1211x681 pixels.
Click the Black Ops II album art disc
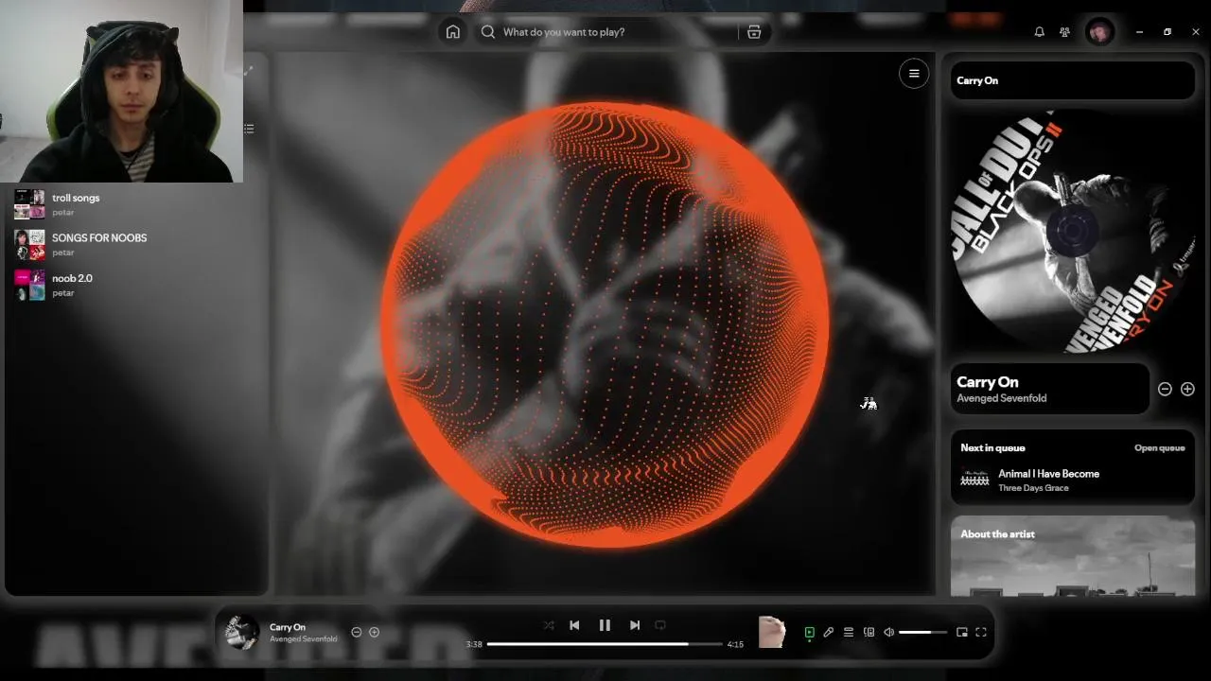pos(1073,232)
